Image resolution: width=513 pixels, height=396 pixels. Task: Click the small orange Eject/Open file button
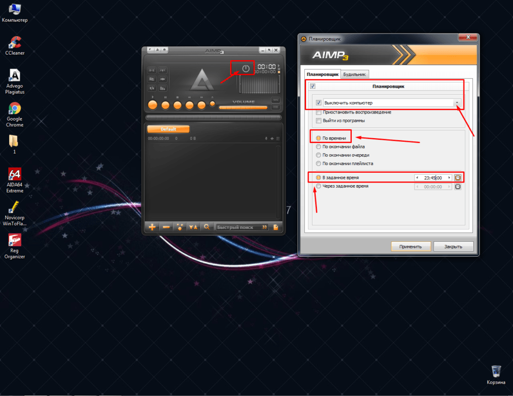(212, 104)
